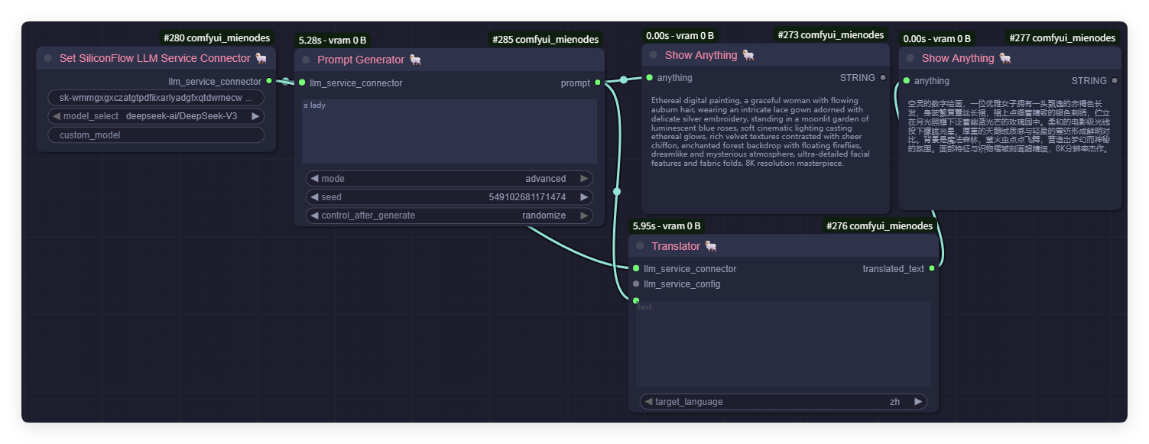Click the link midpoint between prompt and Show Anything
The height and width of the screenshot is (444, 1149).
pyautogui.click(x=624, y=79)
